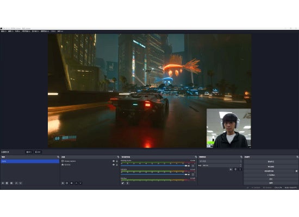Pop out the Audio Mixer dock
This screenshot has width=299, height=217.
(196, 157)
